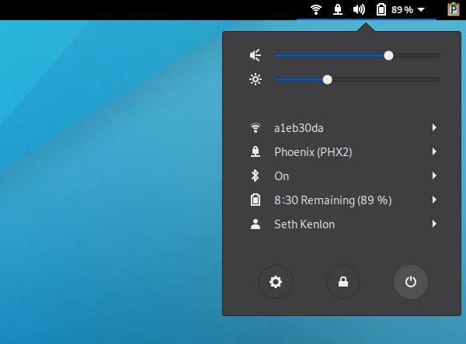The image size is (466, 344).
Task: Click the volume slider handle
Action: [388, 56]
